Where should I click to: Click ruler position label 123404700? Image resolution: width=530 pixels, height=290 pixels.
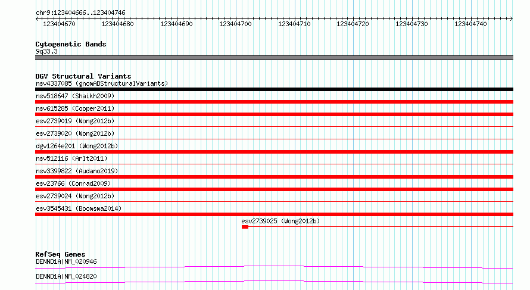point(235,24)
